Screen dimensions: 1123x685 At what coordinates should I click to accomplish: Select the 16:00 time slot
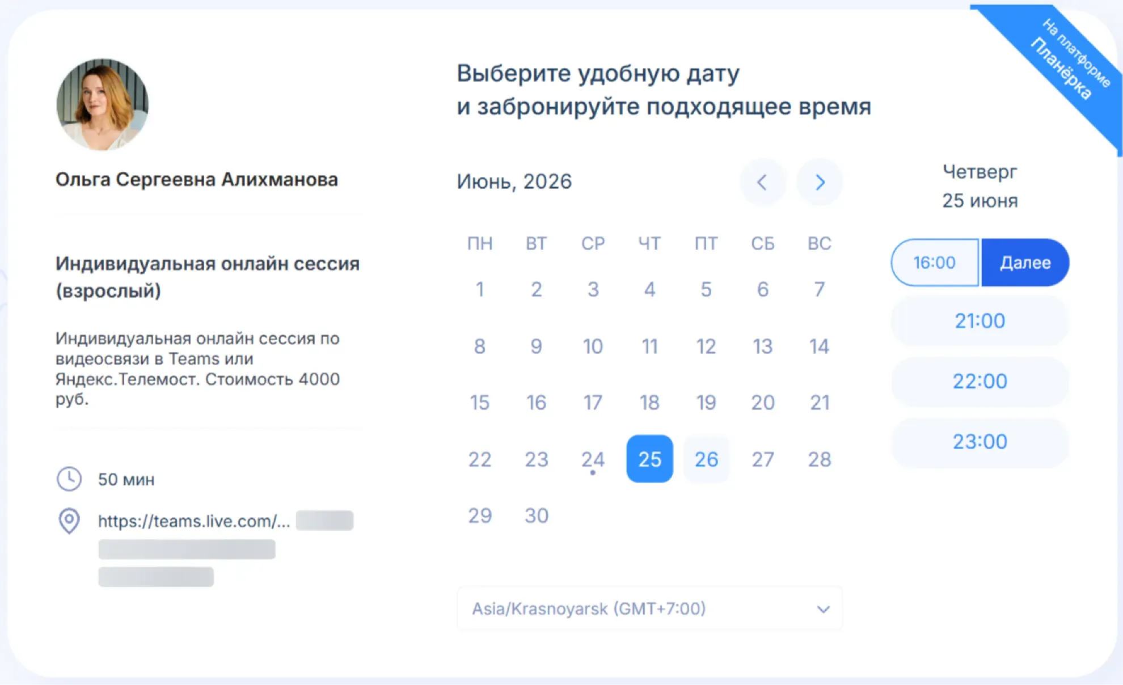click(935, 263)
